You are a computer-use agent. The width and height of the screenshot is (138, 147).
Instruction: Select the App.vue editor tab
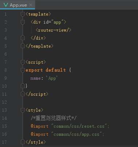pyautogui.click(x=17, y=5)
